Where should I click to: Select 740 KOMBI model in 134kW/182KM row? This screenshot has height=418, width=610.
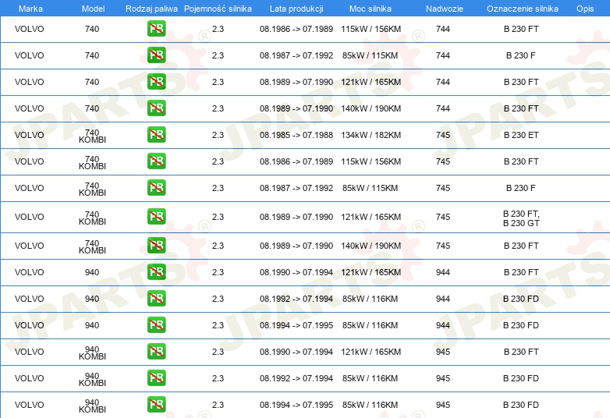click(x=92, y=136)
